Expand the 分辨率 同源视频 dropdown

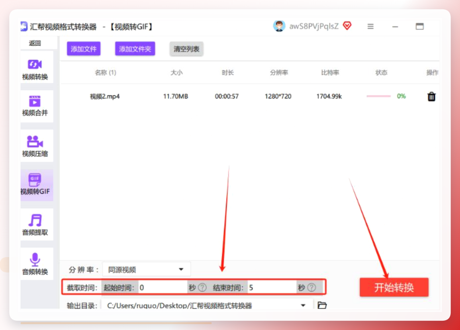[146, 269]
